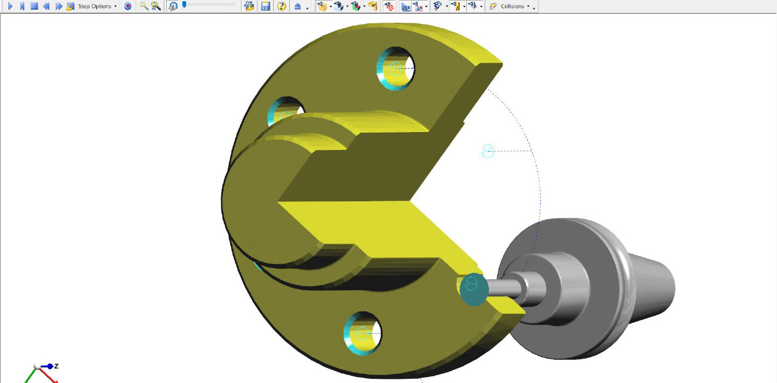
Task: Click the gray tool holder in the viewport
Action: [586, 288]
